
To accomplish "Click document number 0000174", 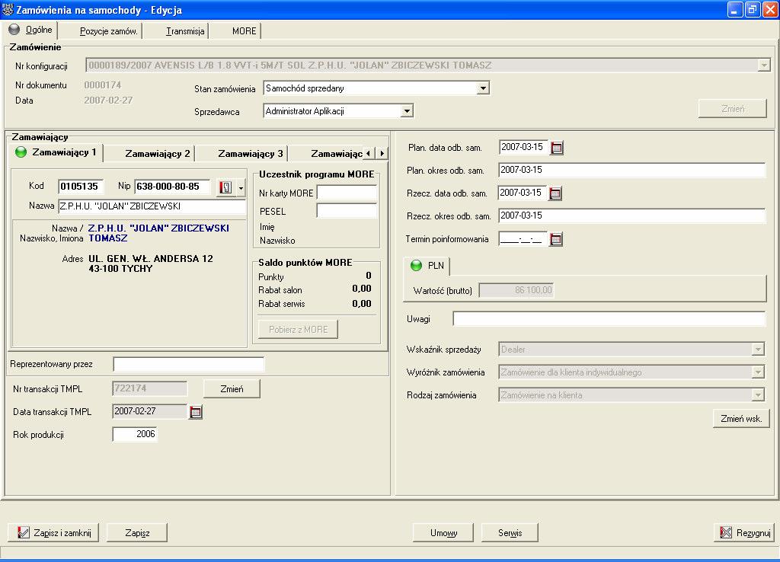I will coord(103,85).
